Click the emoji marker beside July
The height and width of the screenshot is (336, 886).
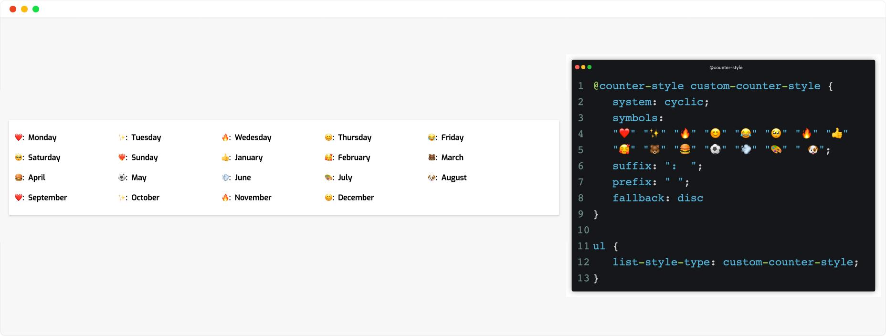tap(328, 178)
